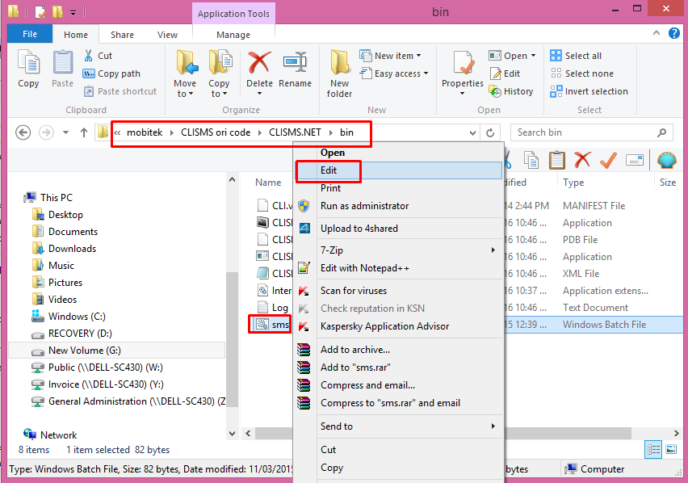
Task: Open Properties from the ribbon
Action: [463, 69]
